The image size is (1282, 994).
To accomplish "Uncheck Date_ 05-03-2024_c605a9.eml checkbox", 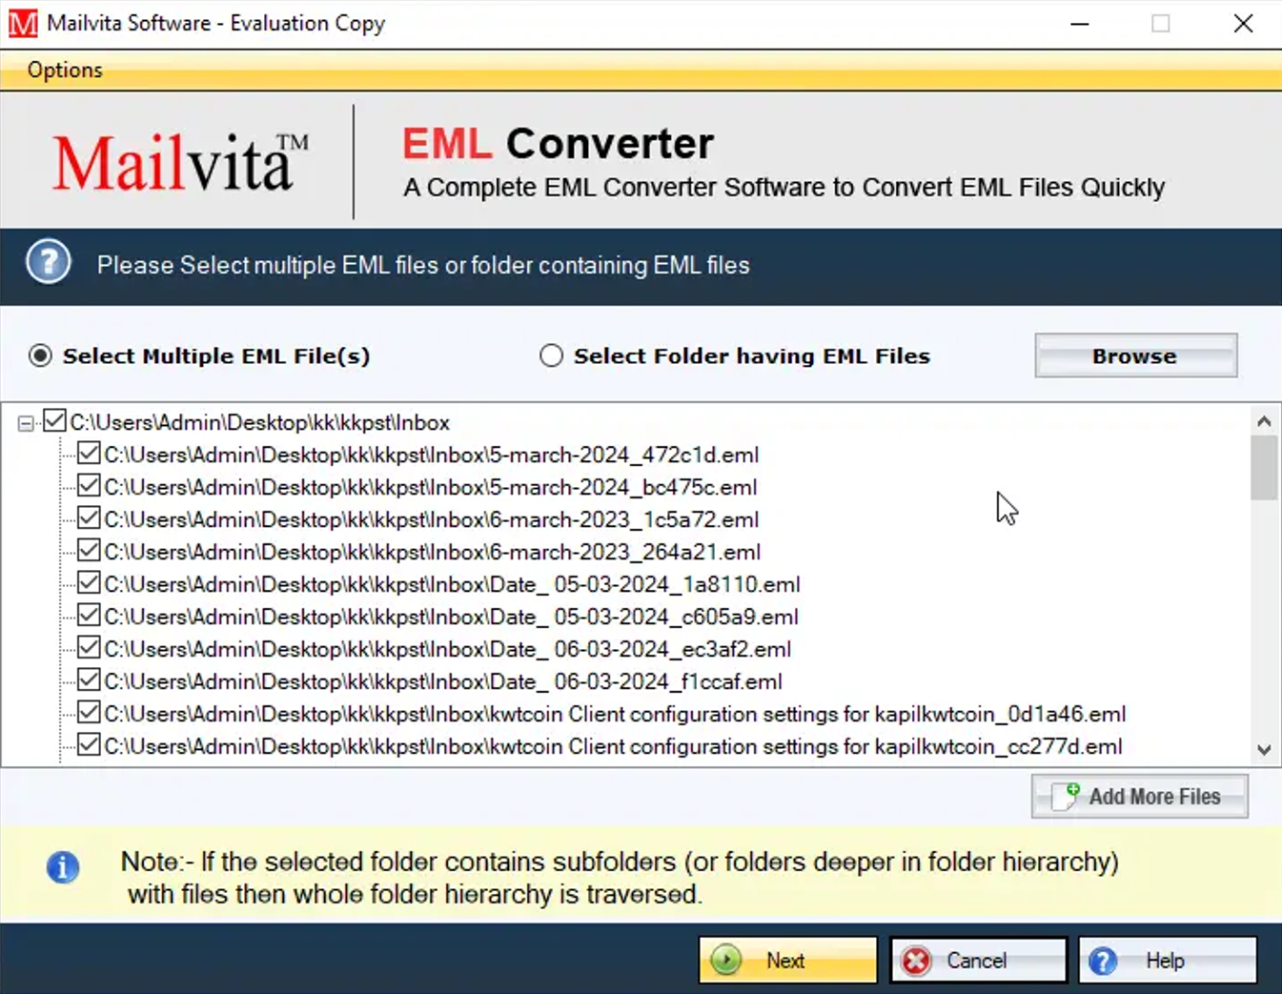I will (x=89, y=615).
